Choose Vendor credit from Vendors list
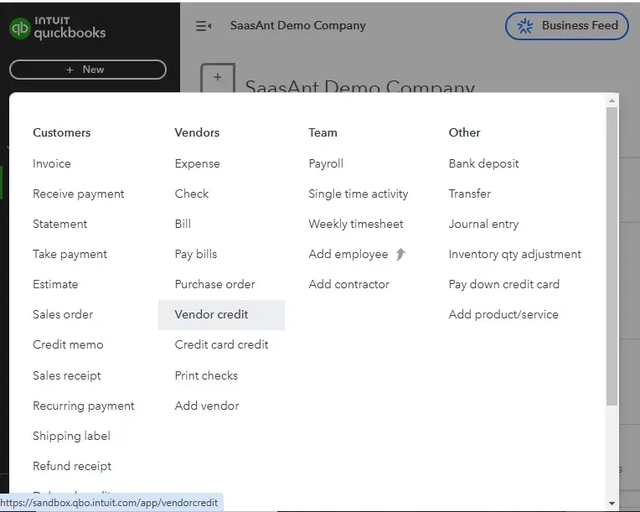This screenshot has height=512, width=640. [211, 314]
